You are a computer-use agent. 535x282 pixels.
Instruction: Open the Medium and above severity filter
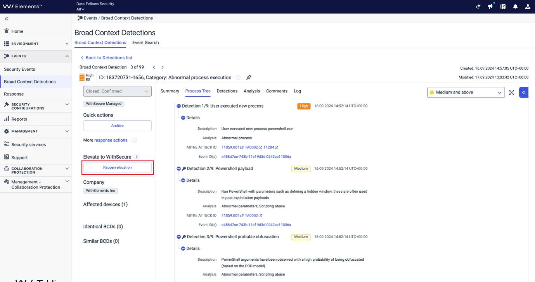(x=466, y=92)
